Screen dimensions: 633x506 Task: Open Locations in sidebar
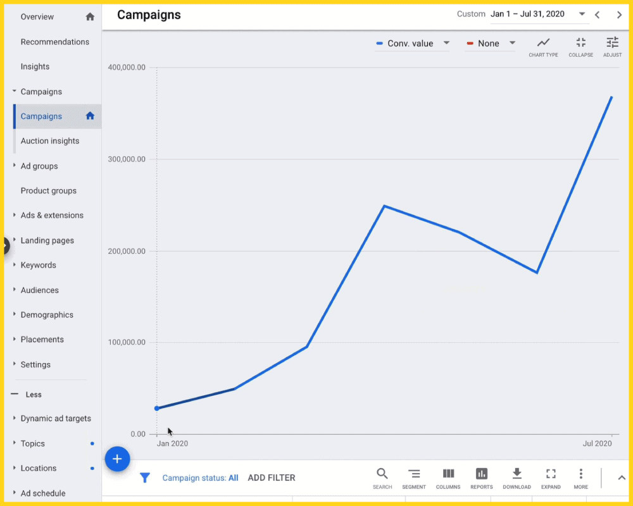point(39,468)
